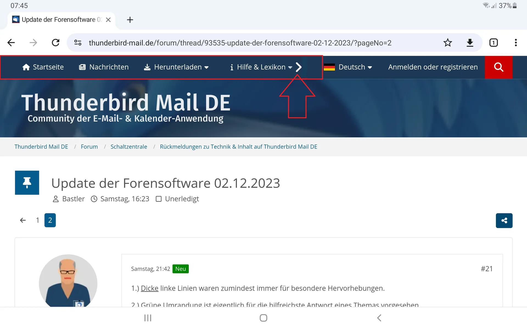527x329 pixels.
Task: Open site settings icon in address bar
Action: click(78, 43)
